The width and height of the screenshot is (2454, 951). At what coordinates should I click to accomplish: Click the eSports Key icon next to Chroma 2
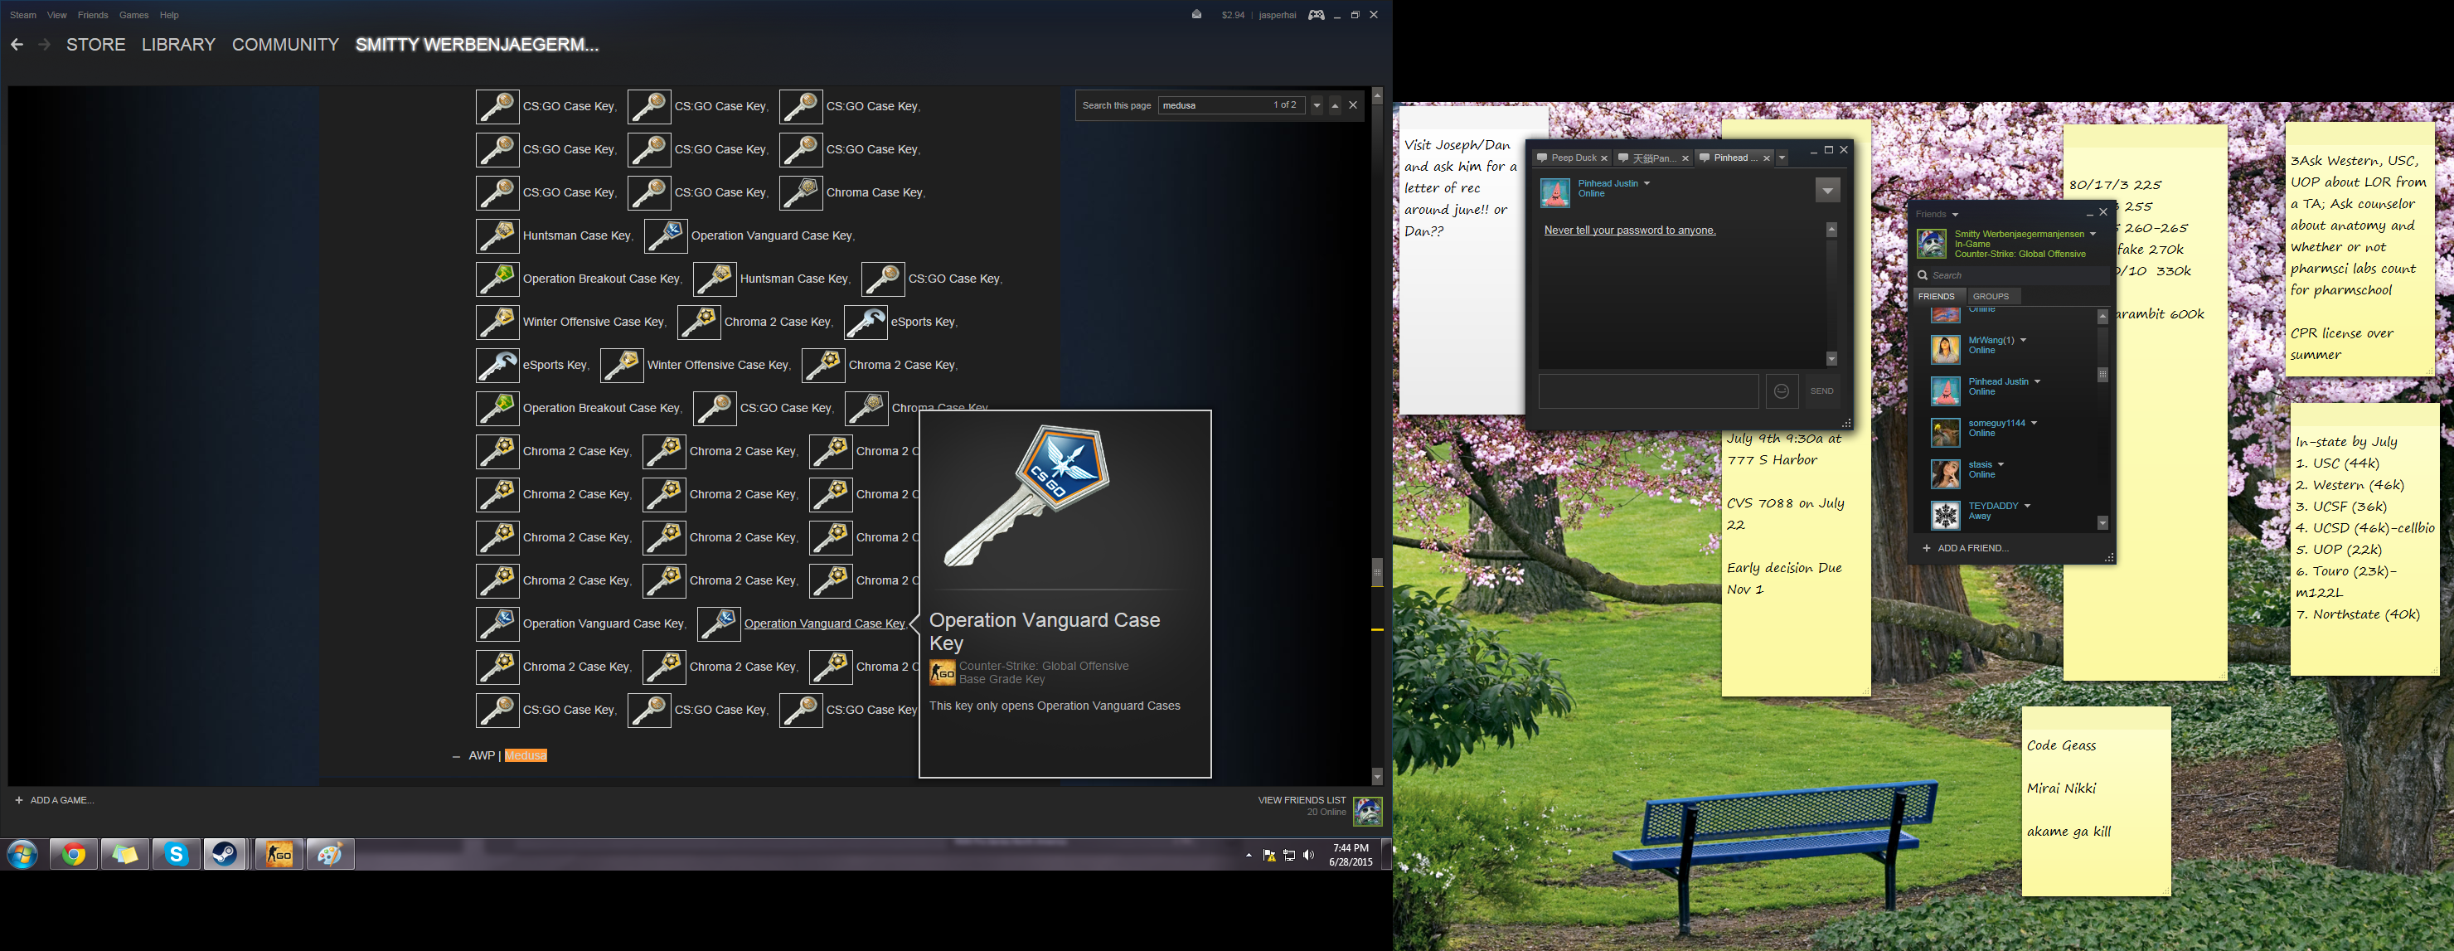pyautogui.click(x=865, y=322)
